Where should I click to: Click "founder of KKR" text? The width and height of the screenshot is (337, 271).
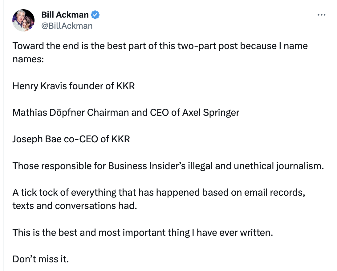click(102, 85)
